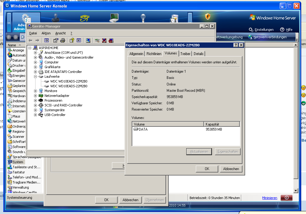This screenshot has height=214, width=306.
Task: Open Netzwerkverbindungen link
Action: point(267,37)
